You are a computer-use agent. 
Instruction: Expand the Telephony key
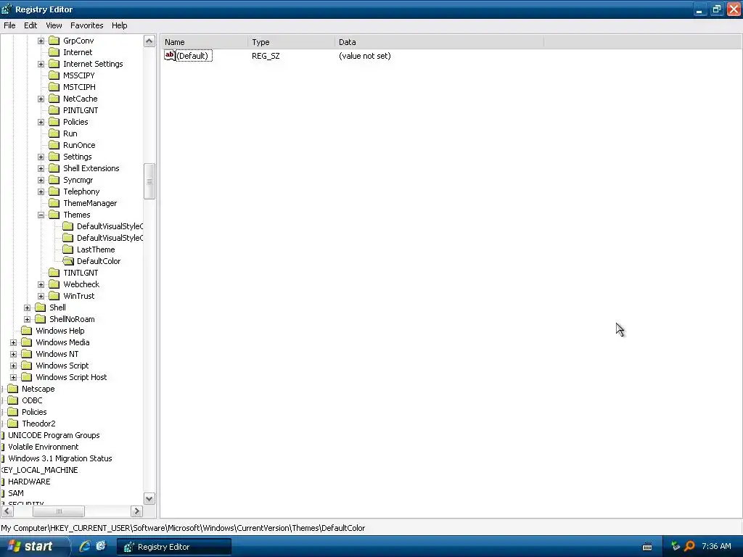coord(41,191)
